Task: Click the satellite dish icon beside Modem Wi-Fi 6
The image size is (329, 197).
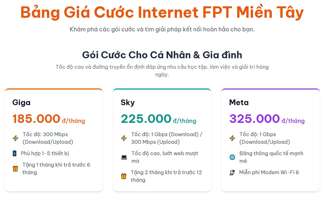Action: (x=232, y=173)
